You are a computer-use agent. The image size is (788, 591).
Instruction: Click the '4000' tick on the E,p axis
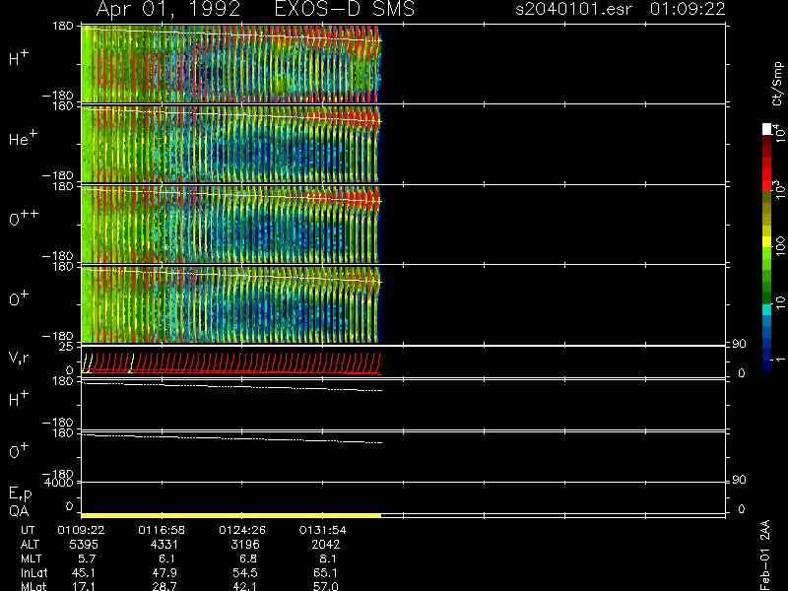pos(58,483)
